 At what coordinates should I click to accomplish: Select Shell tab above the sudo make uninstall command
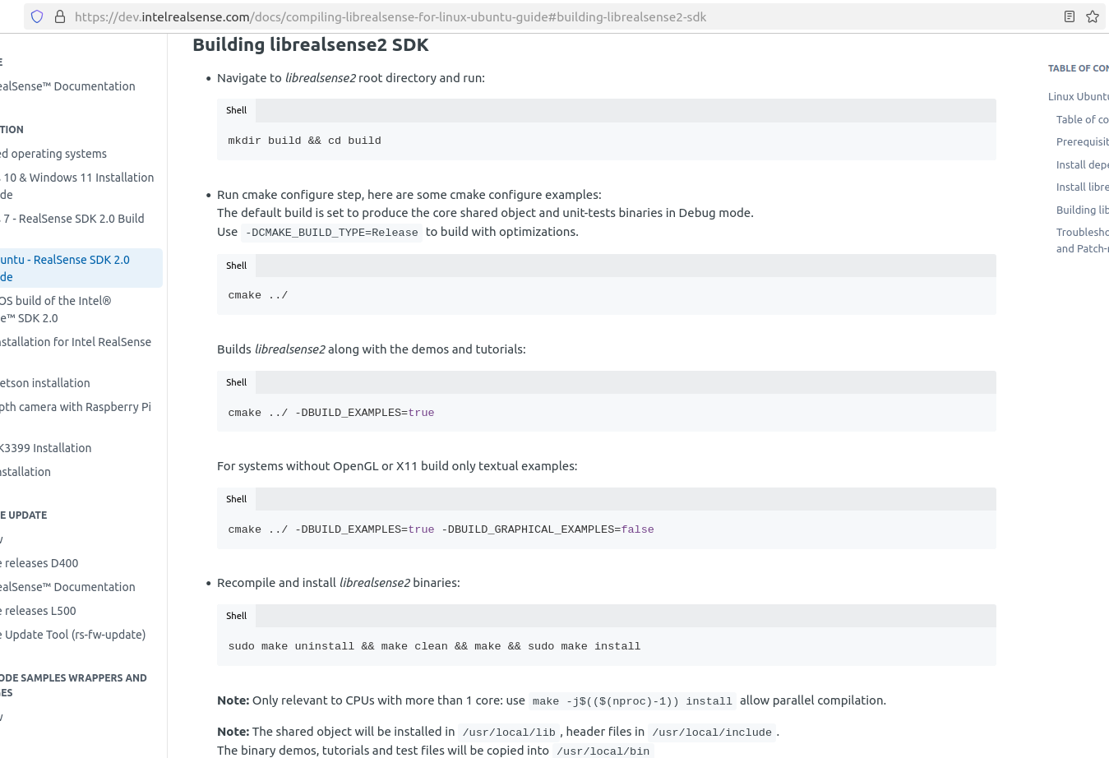pyautogui.click(x=237, y=616)
